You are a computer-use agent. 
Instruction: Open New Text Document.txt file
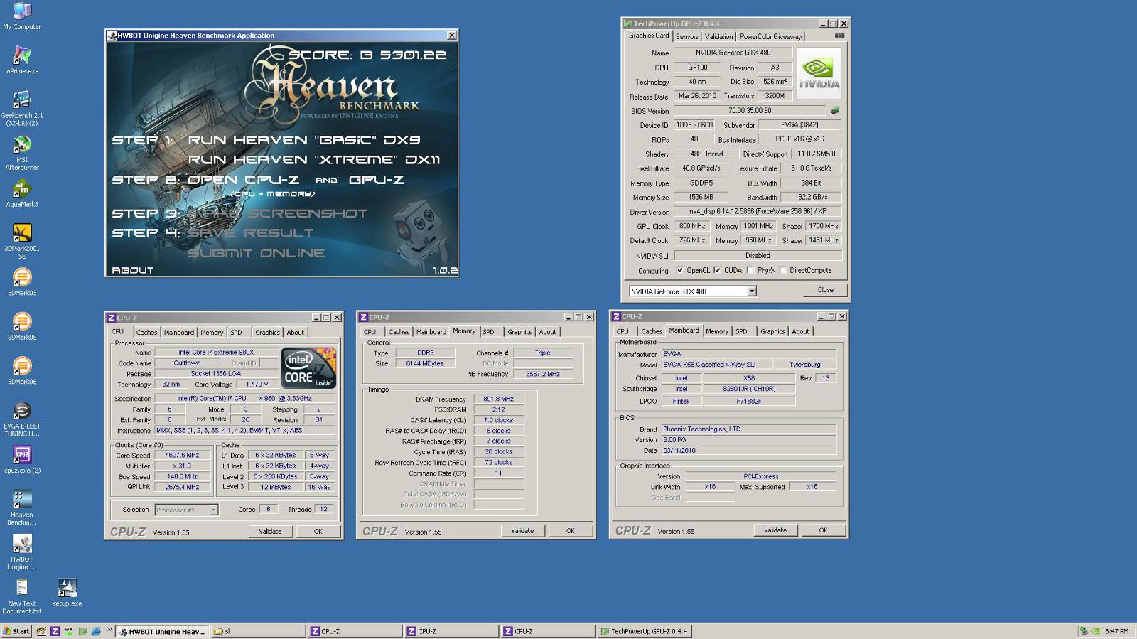[x=22, y=596]
